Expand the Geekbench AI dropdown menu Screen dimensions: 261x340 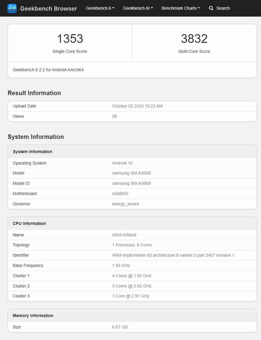click(x=138, y=8)
